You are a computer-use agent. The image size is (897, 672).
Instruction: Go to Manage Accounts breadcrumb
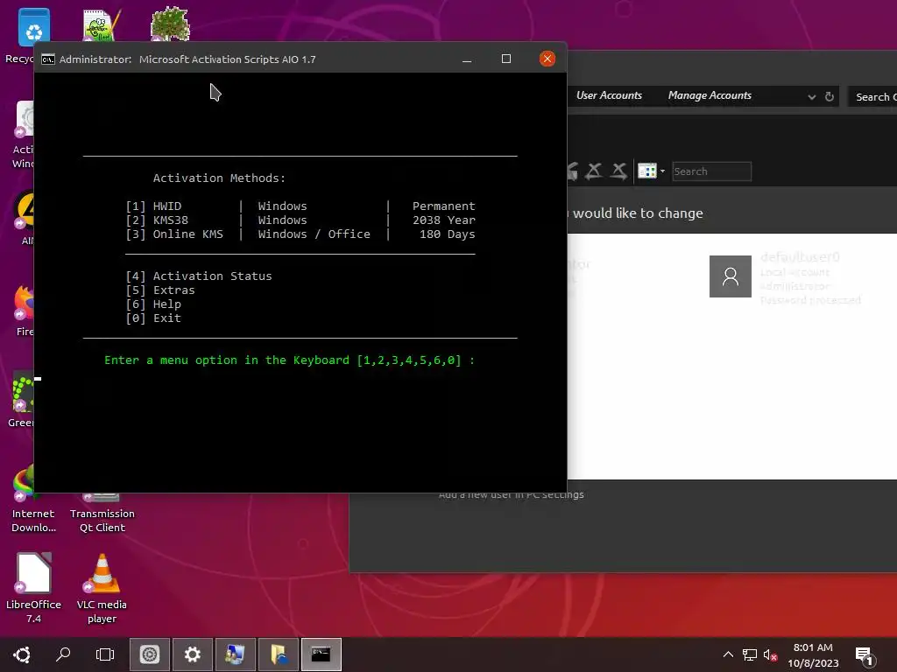point(710,95)
